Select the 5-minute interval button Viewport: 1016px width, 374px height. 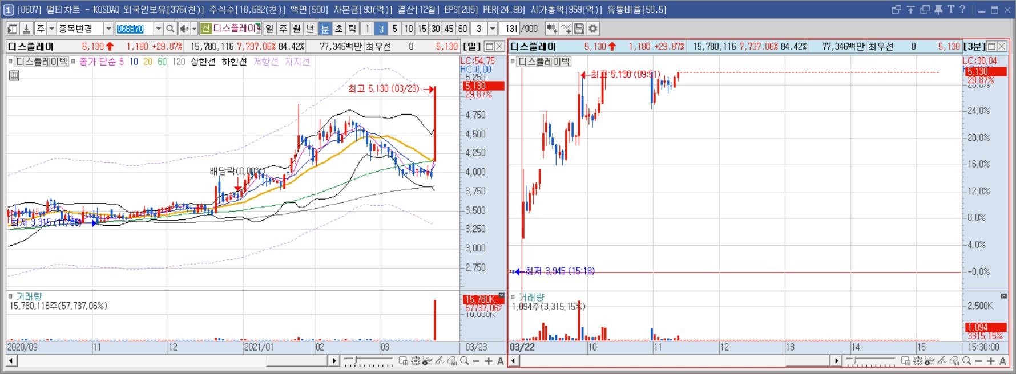[x=394, y=29]
